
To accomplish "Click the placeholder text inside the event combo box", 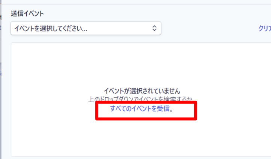I will [51, 28].
